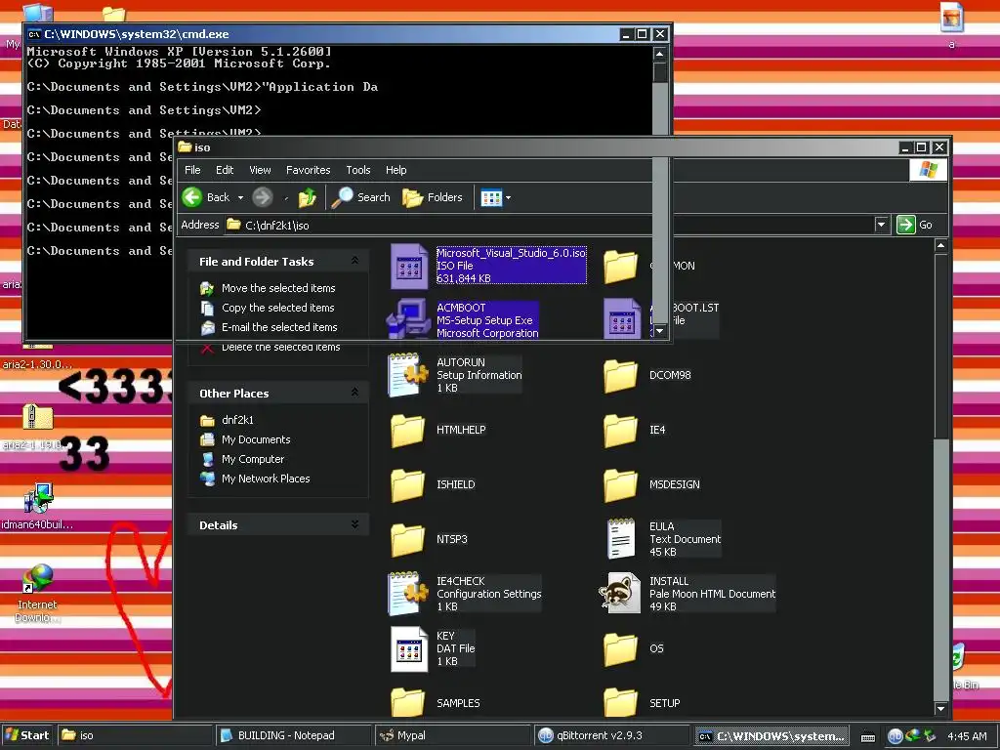Open the Address bar dropdown arrow

point(882,225)
